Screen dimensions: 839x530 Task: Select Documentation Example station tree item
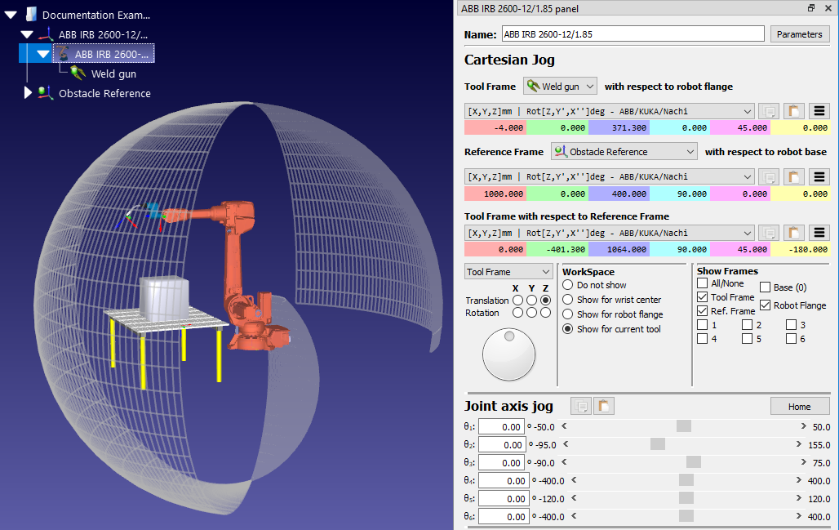(x=95, y=15)
